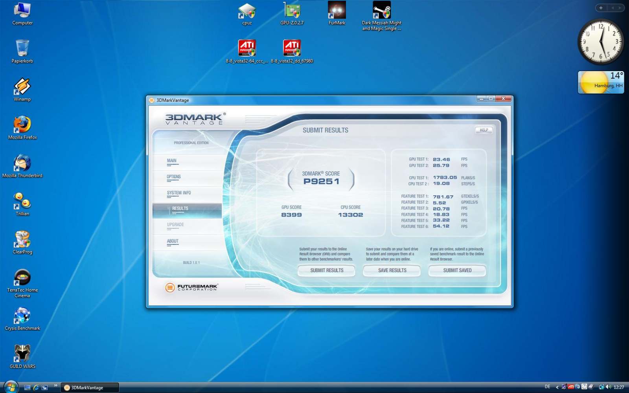Open the Mozilla Firefox shortcut
This screenshot has height=393, width=629.
click(22, 128)
